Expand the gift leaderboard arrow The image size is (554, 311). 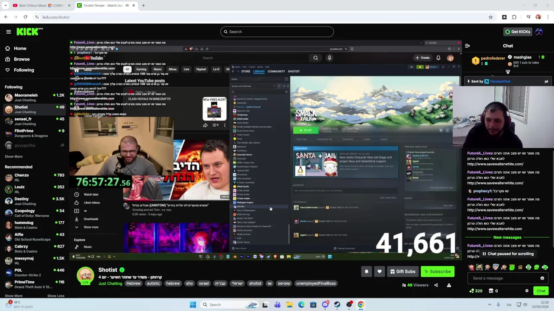click(x=508, y=72)
